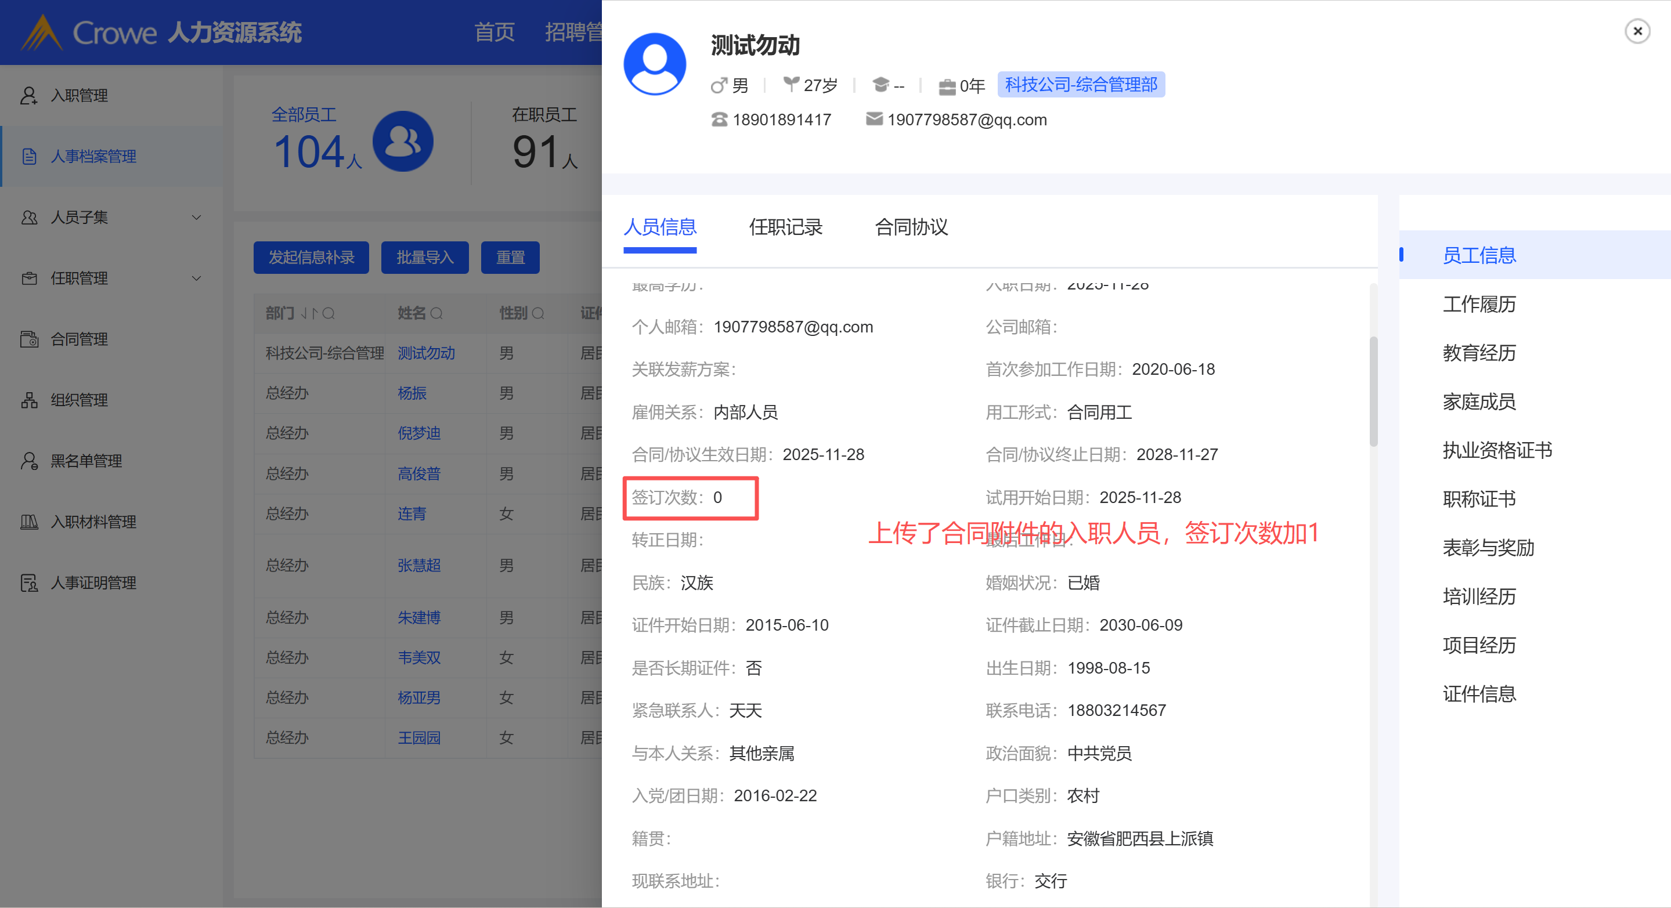
Task: Expand the 任职管理 sidebar menu
Action: coord(196,278)
